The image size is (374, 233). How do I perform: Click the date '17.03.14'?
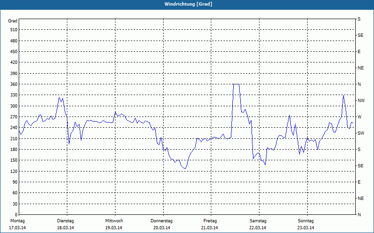pos(17,228)
